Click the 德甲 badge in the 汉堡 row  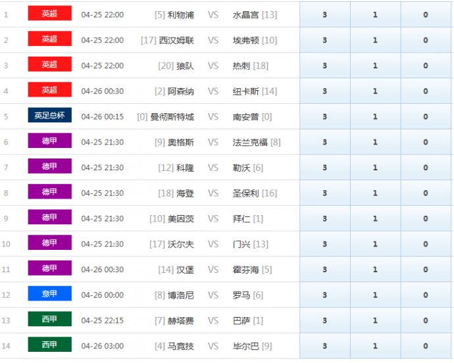49,269
